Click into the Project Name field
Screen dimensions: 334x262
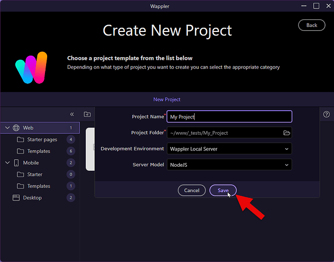coord(229,117)
